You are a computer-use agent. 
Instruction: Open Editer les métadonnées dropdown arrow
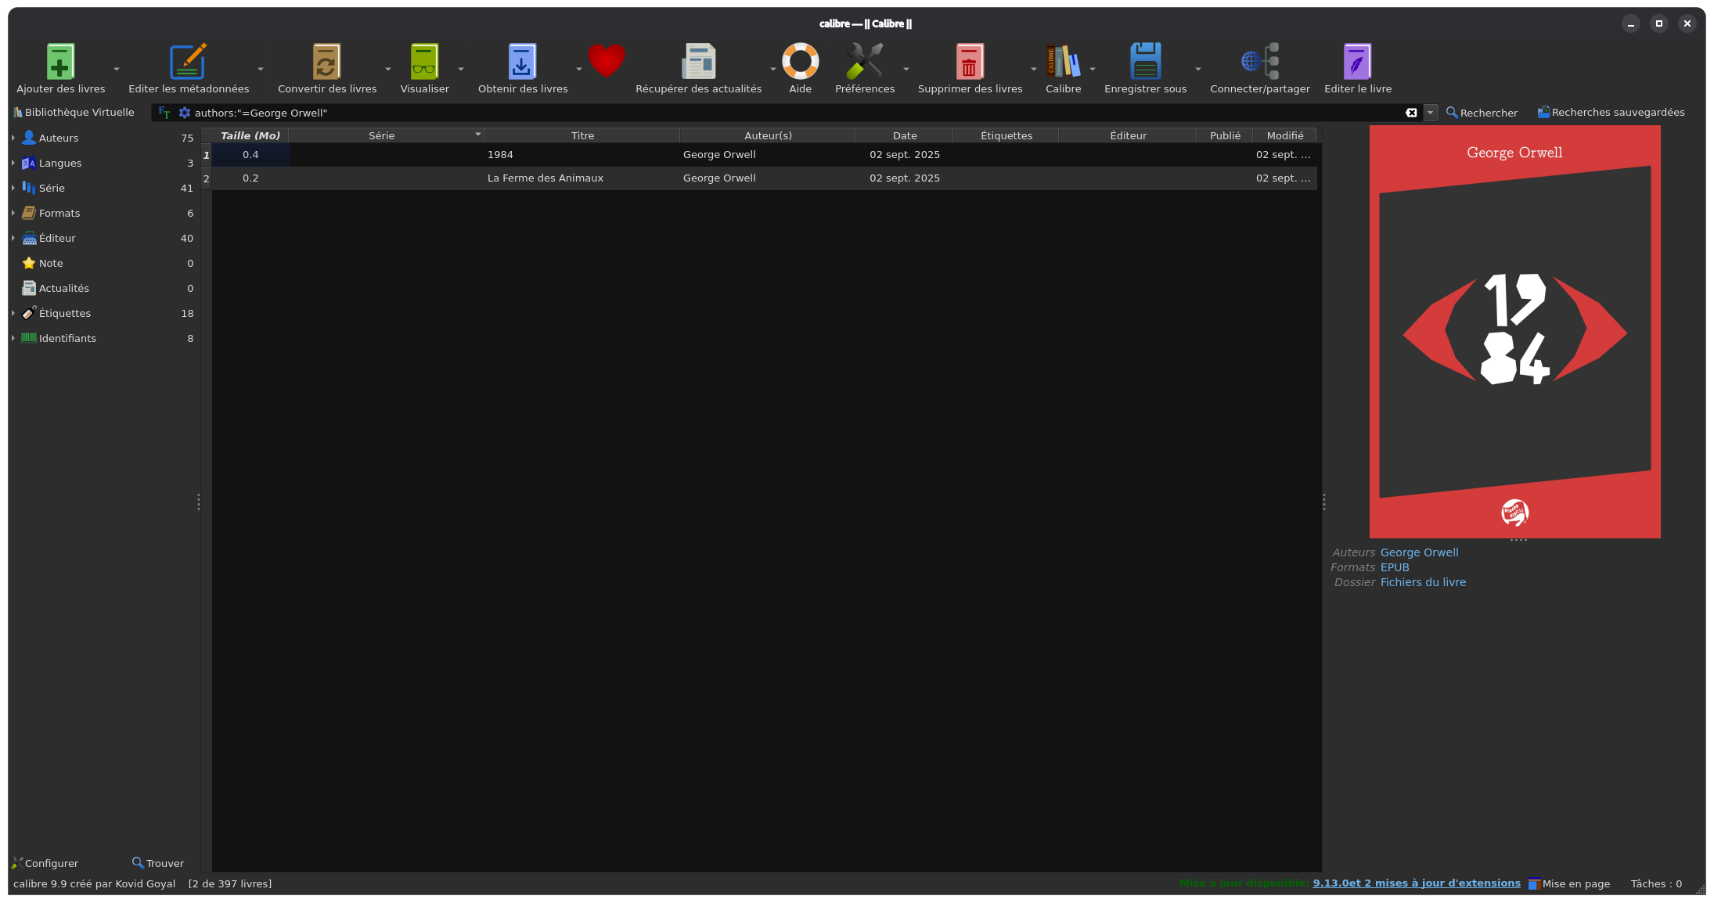(261, 69)
